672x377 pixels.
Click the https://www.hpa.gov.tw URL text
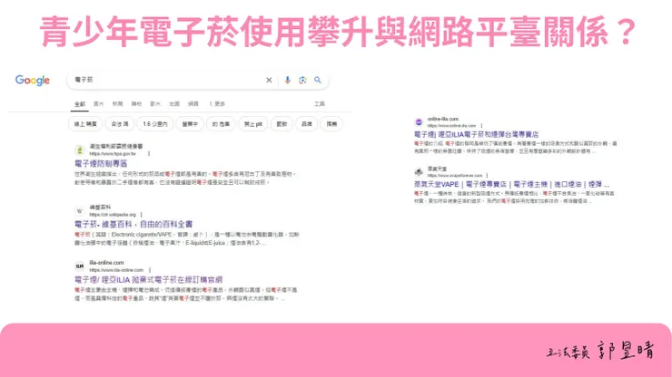pyautogui.click(x=113, y=154)
